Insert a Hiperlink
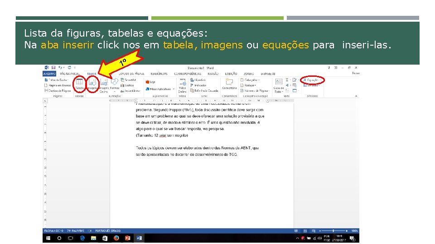435x244 pixels. tap(198, 80)
